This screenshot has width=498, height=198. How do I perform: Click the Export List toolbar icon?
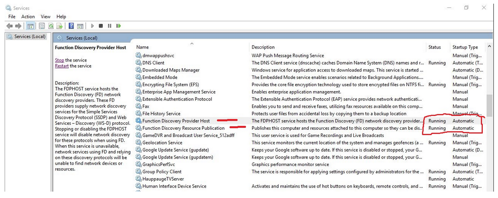(59, 26)
